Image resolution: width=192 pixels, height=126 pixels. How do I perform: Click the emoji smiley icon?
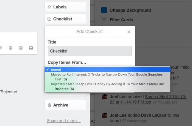tap(21, 48)
